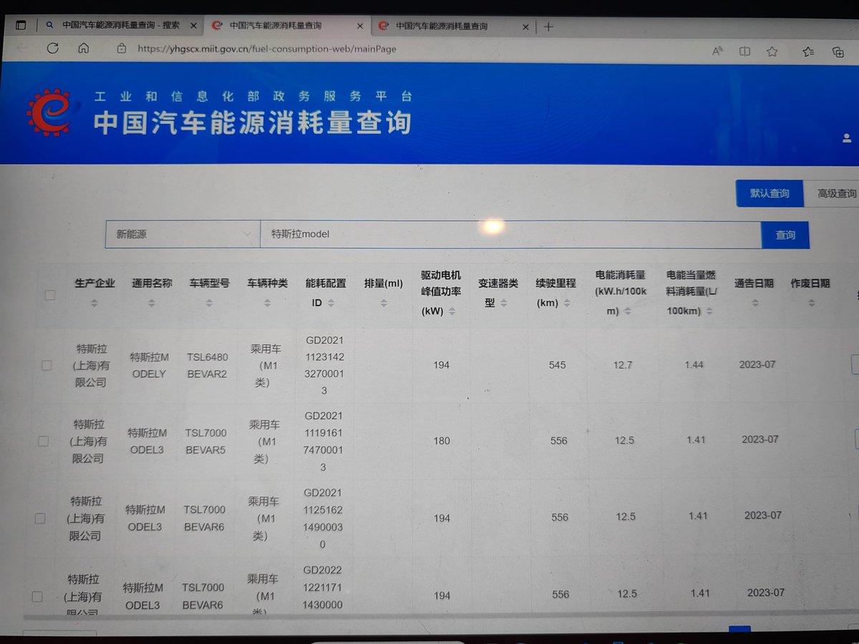Image resolution: width=859 pixels, height=644 pixels.
Task: Switch to the search results browser tab
Action: pyautogui.click(x=120, y=25)
